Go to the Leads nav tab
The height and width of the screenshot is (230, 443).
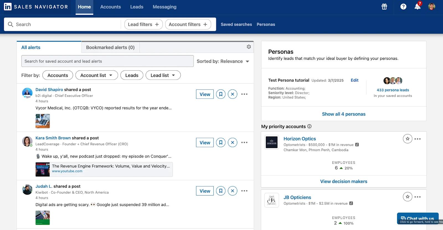pyautogui.click(x=137, y=7)
